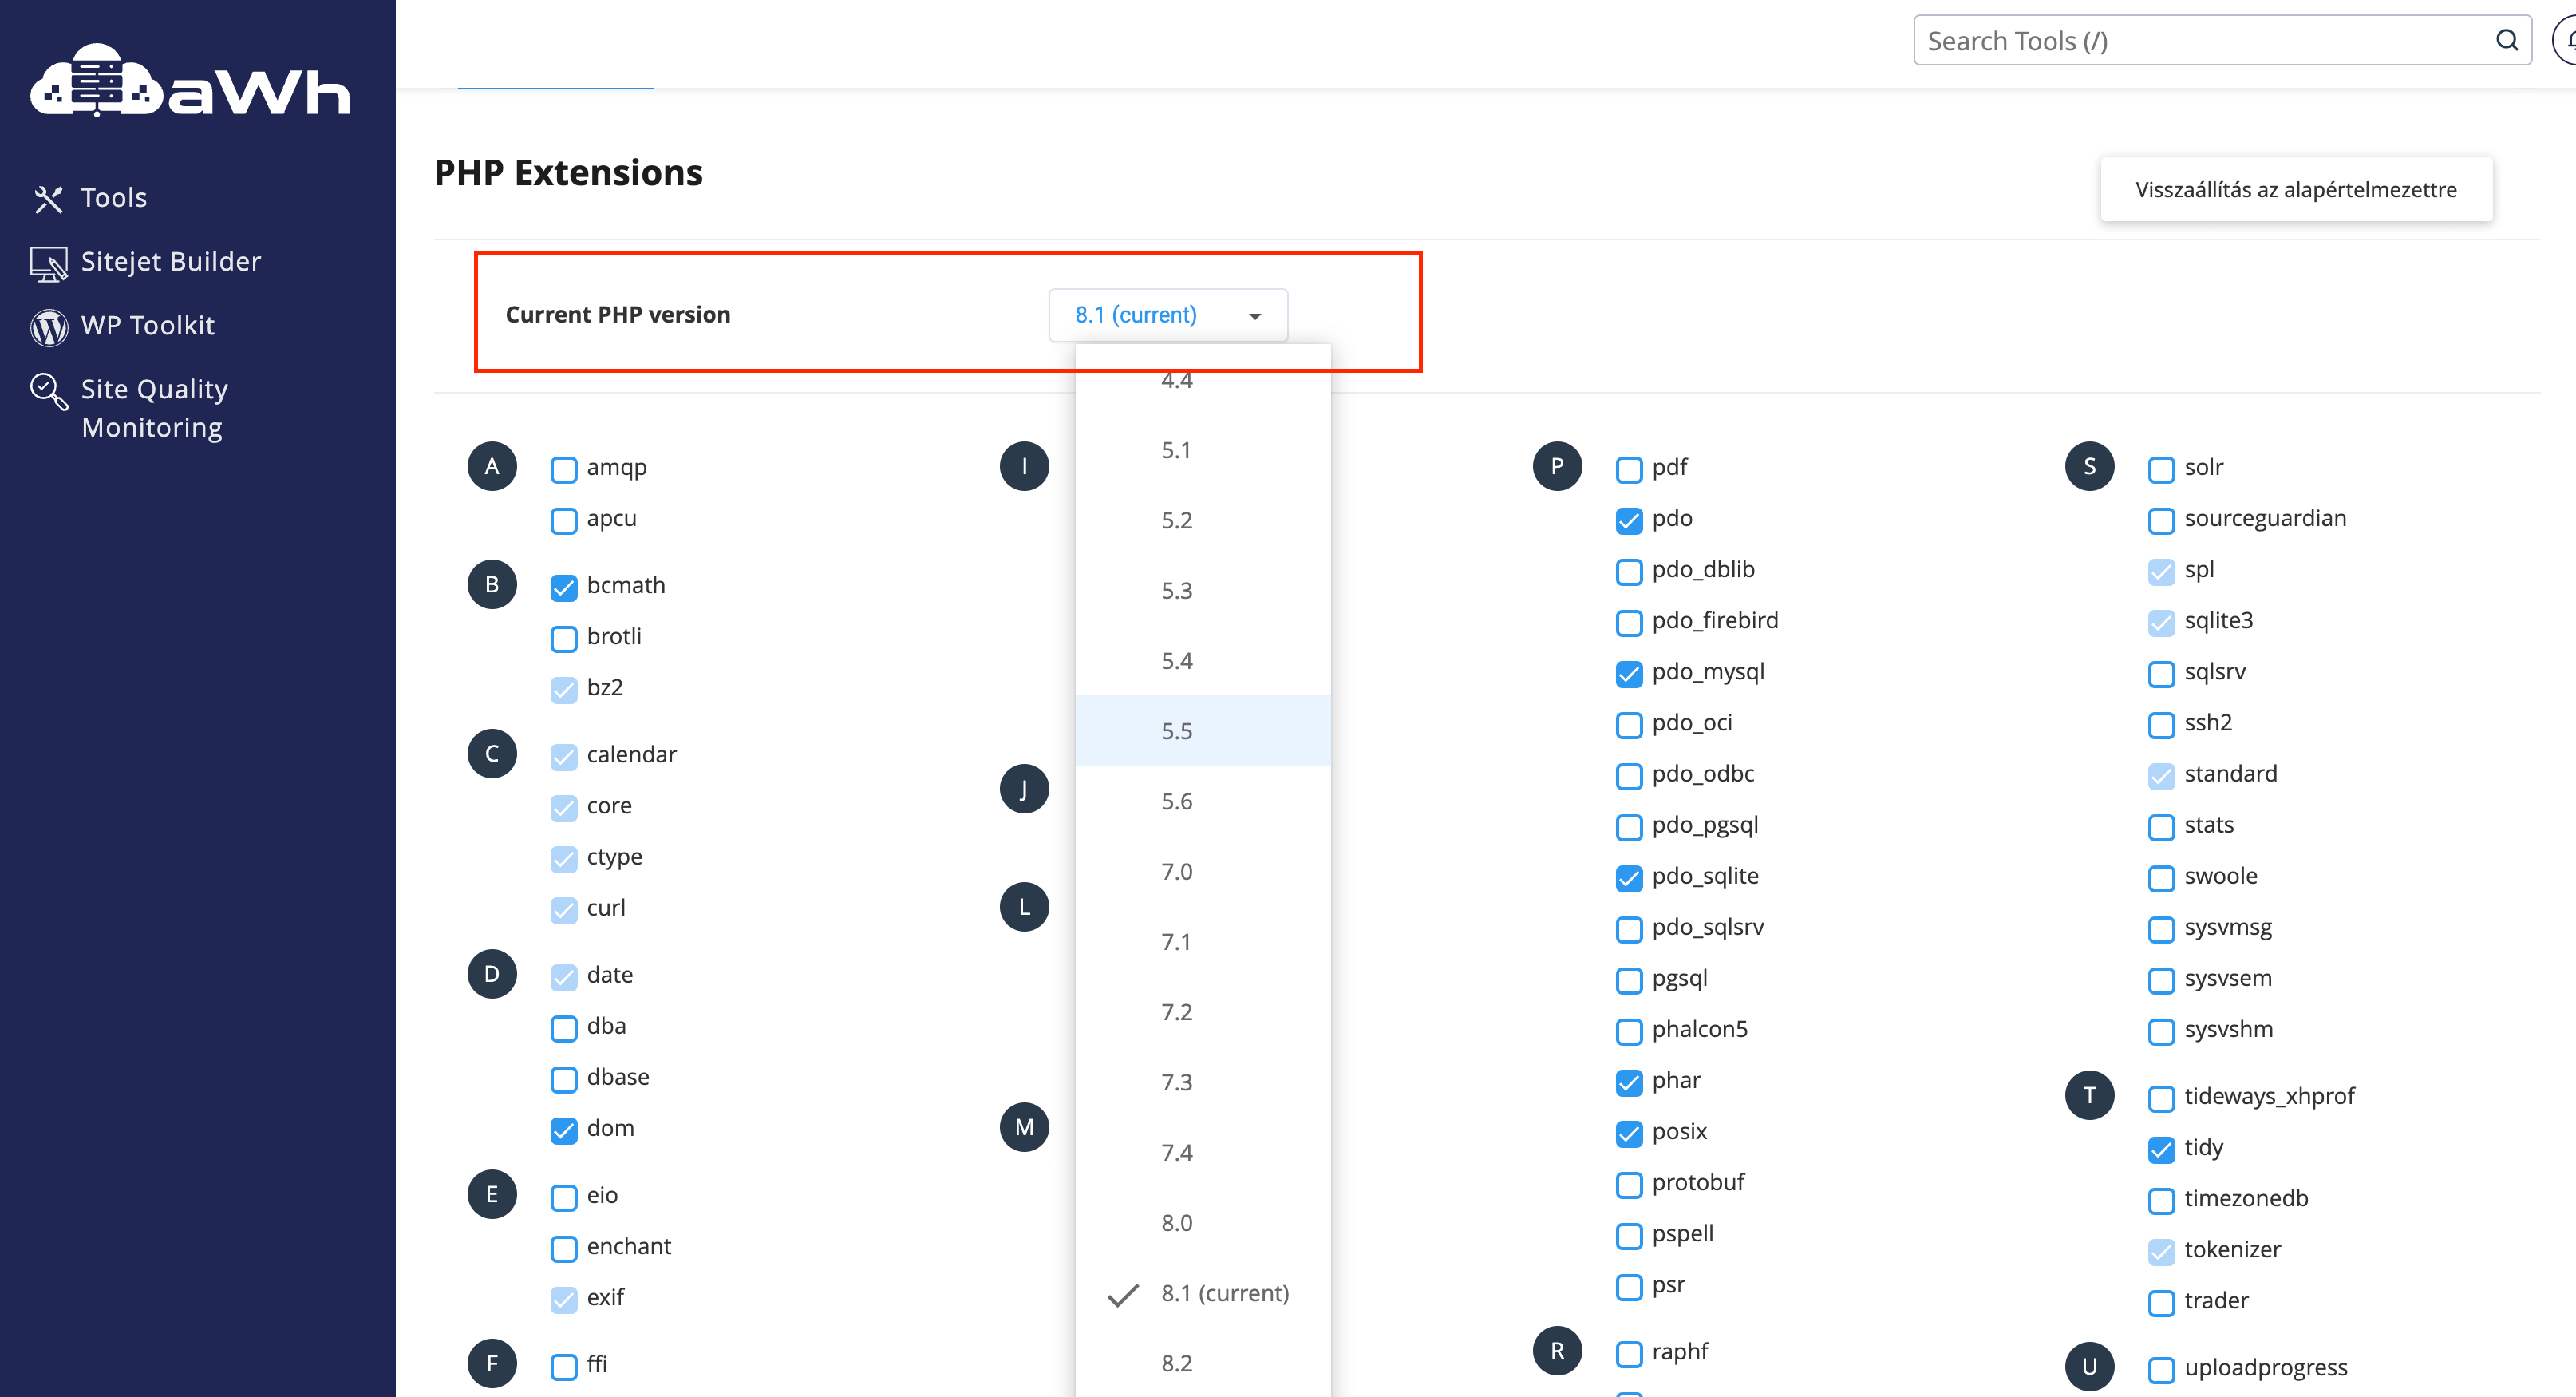Image resolution: width=2576 pixels, height=1397 pixels.
Task: Tick the raphf extension checkbox
Action: pos(1629,1354)
